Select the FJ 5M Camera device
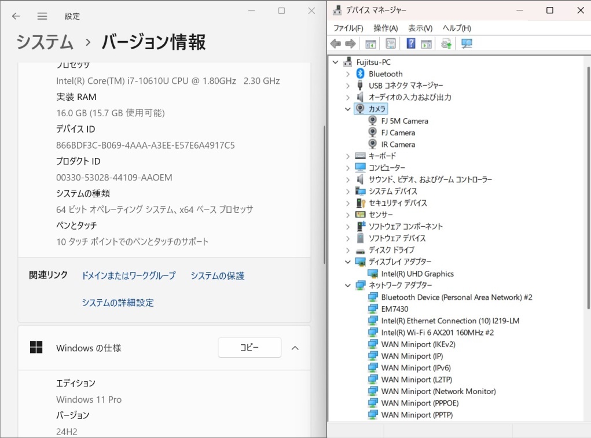 click(403, 120)
